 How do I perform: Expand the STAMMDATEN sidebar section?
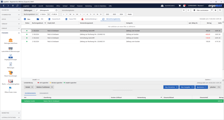click(x=10, y=15)
